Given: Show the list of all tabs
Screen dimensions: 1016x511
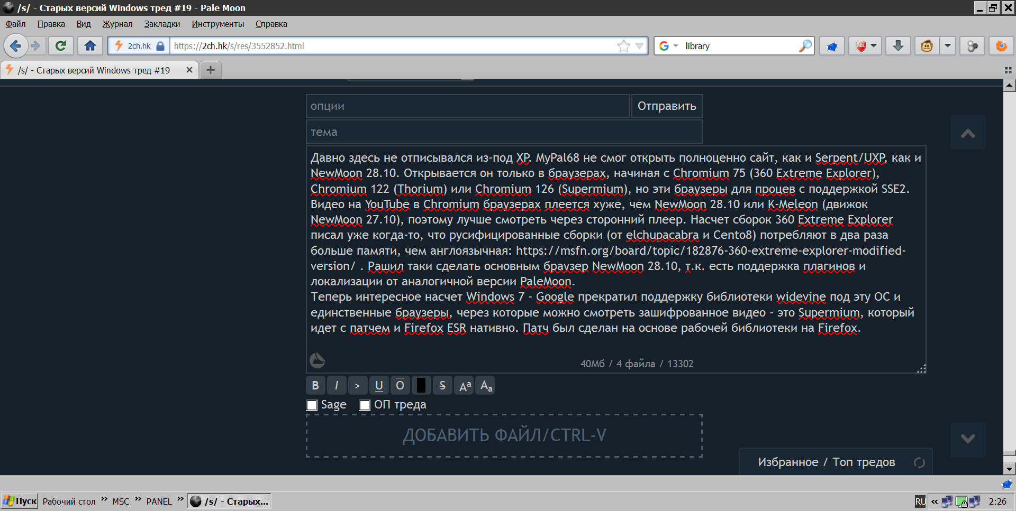Looking at the screenshot, I should click(x=1008, y=70).
